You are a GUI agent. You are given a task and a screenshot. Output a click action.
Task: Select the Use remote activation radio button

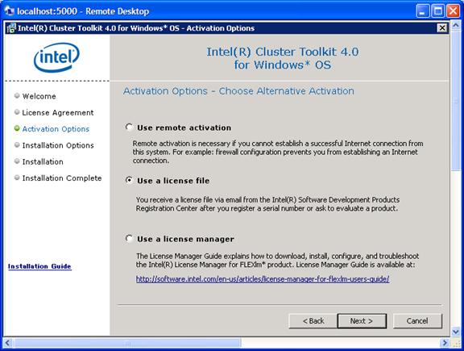pyautogui.click(x=129, y=127)
